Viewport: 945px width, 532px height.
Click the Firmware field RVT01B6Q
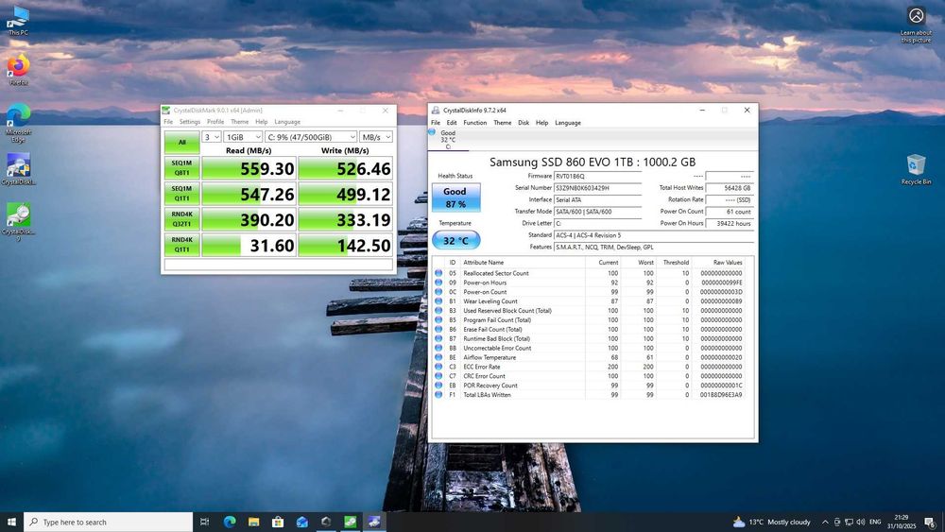click(x=597, y=176)
